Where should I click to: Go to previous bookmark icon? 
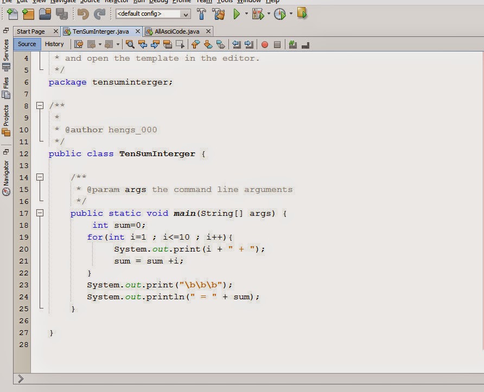click(x=195, y=44)
